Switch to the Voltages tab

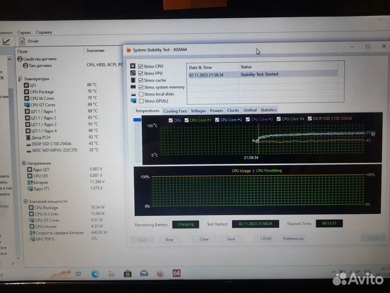tap(198, 111)
